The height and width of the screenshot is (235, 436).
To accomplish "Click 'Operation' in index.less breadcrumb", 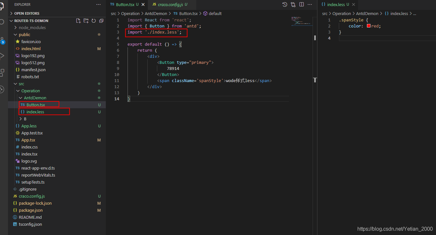I will [341, 13].
